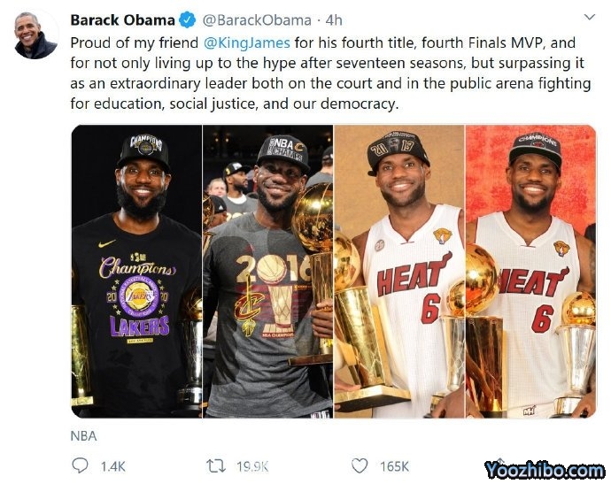
Task: Click the Yoozhibo.com watermark
Action: click(x=544, y=470)
